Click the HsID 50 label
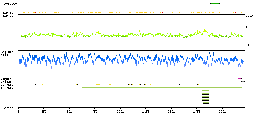255x120 pixels. click(x=7, y=16)
